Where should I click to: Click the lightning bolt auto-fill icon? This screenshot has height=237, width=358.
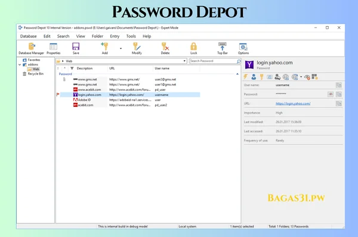tap(246, 77)
